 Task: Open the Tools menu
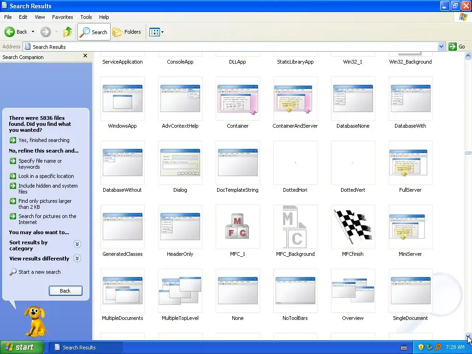click(86, 17)
